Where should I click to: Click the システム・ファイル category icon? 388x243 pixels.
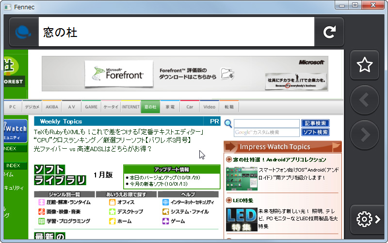coord(165,212)
